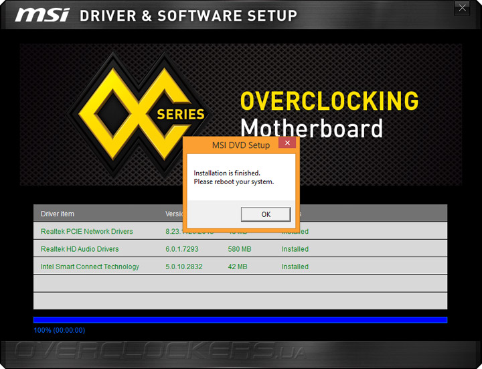Screen dimensions: 482x369
Task: Click the OC Series logo emblem
Action: (139, 115)
